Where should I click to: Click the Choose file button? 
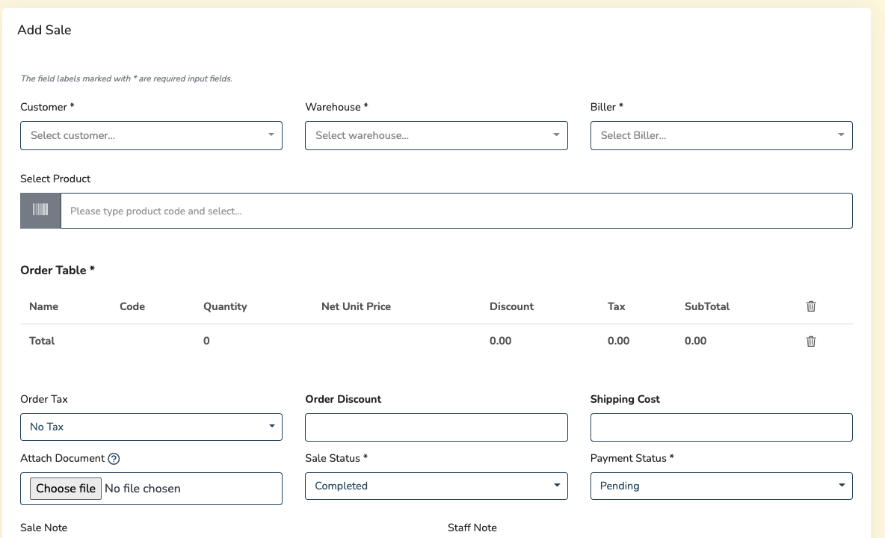tap(66, 489)
